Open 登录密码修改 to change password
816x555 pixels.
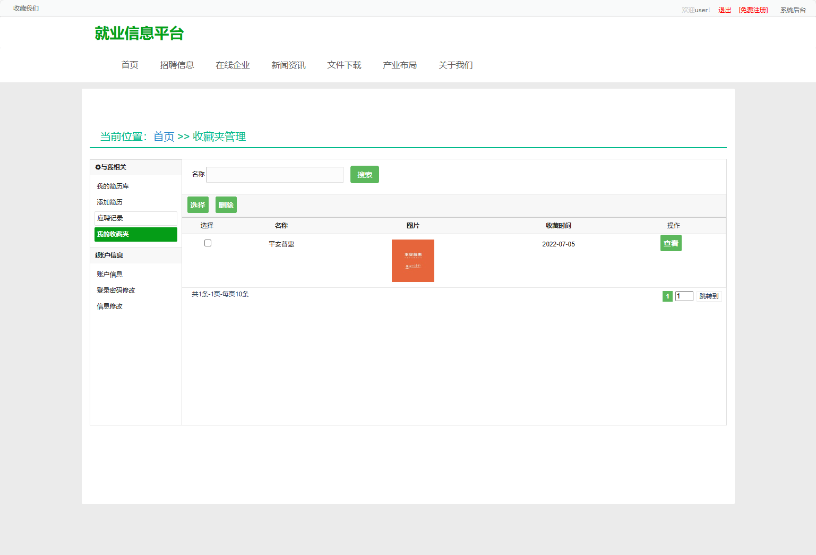click(116, 290)
